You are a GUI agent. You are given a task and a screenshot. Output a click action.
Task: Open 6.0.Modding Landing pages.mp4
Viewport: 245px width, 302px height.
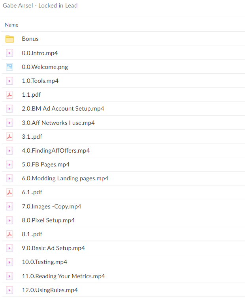click(65, 178)
